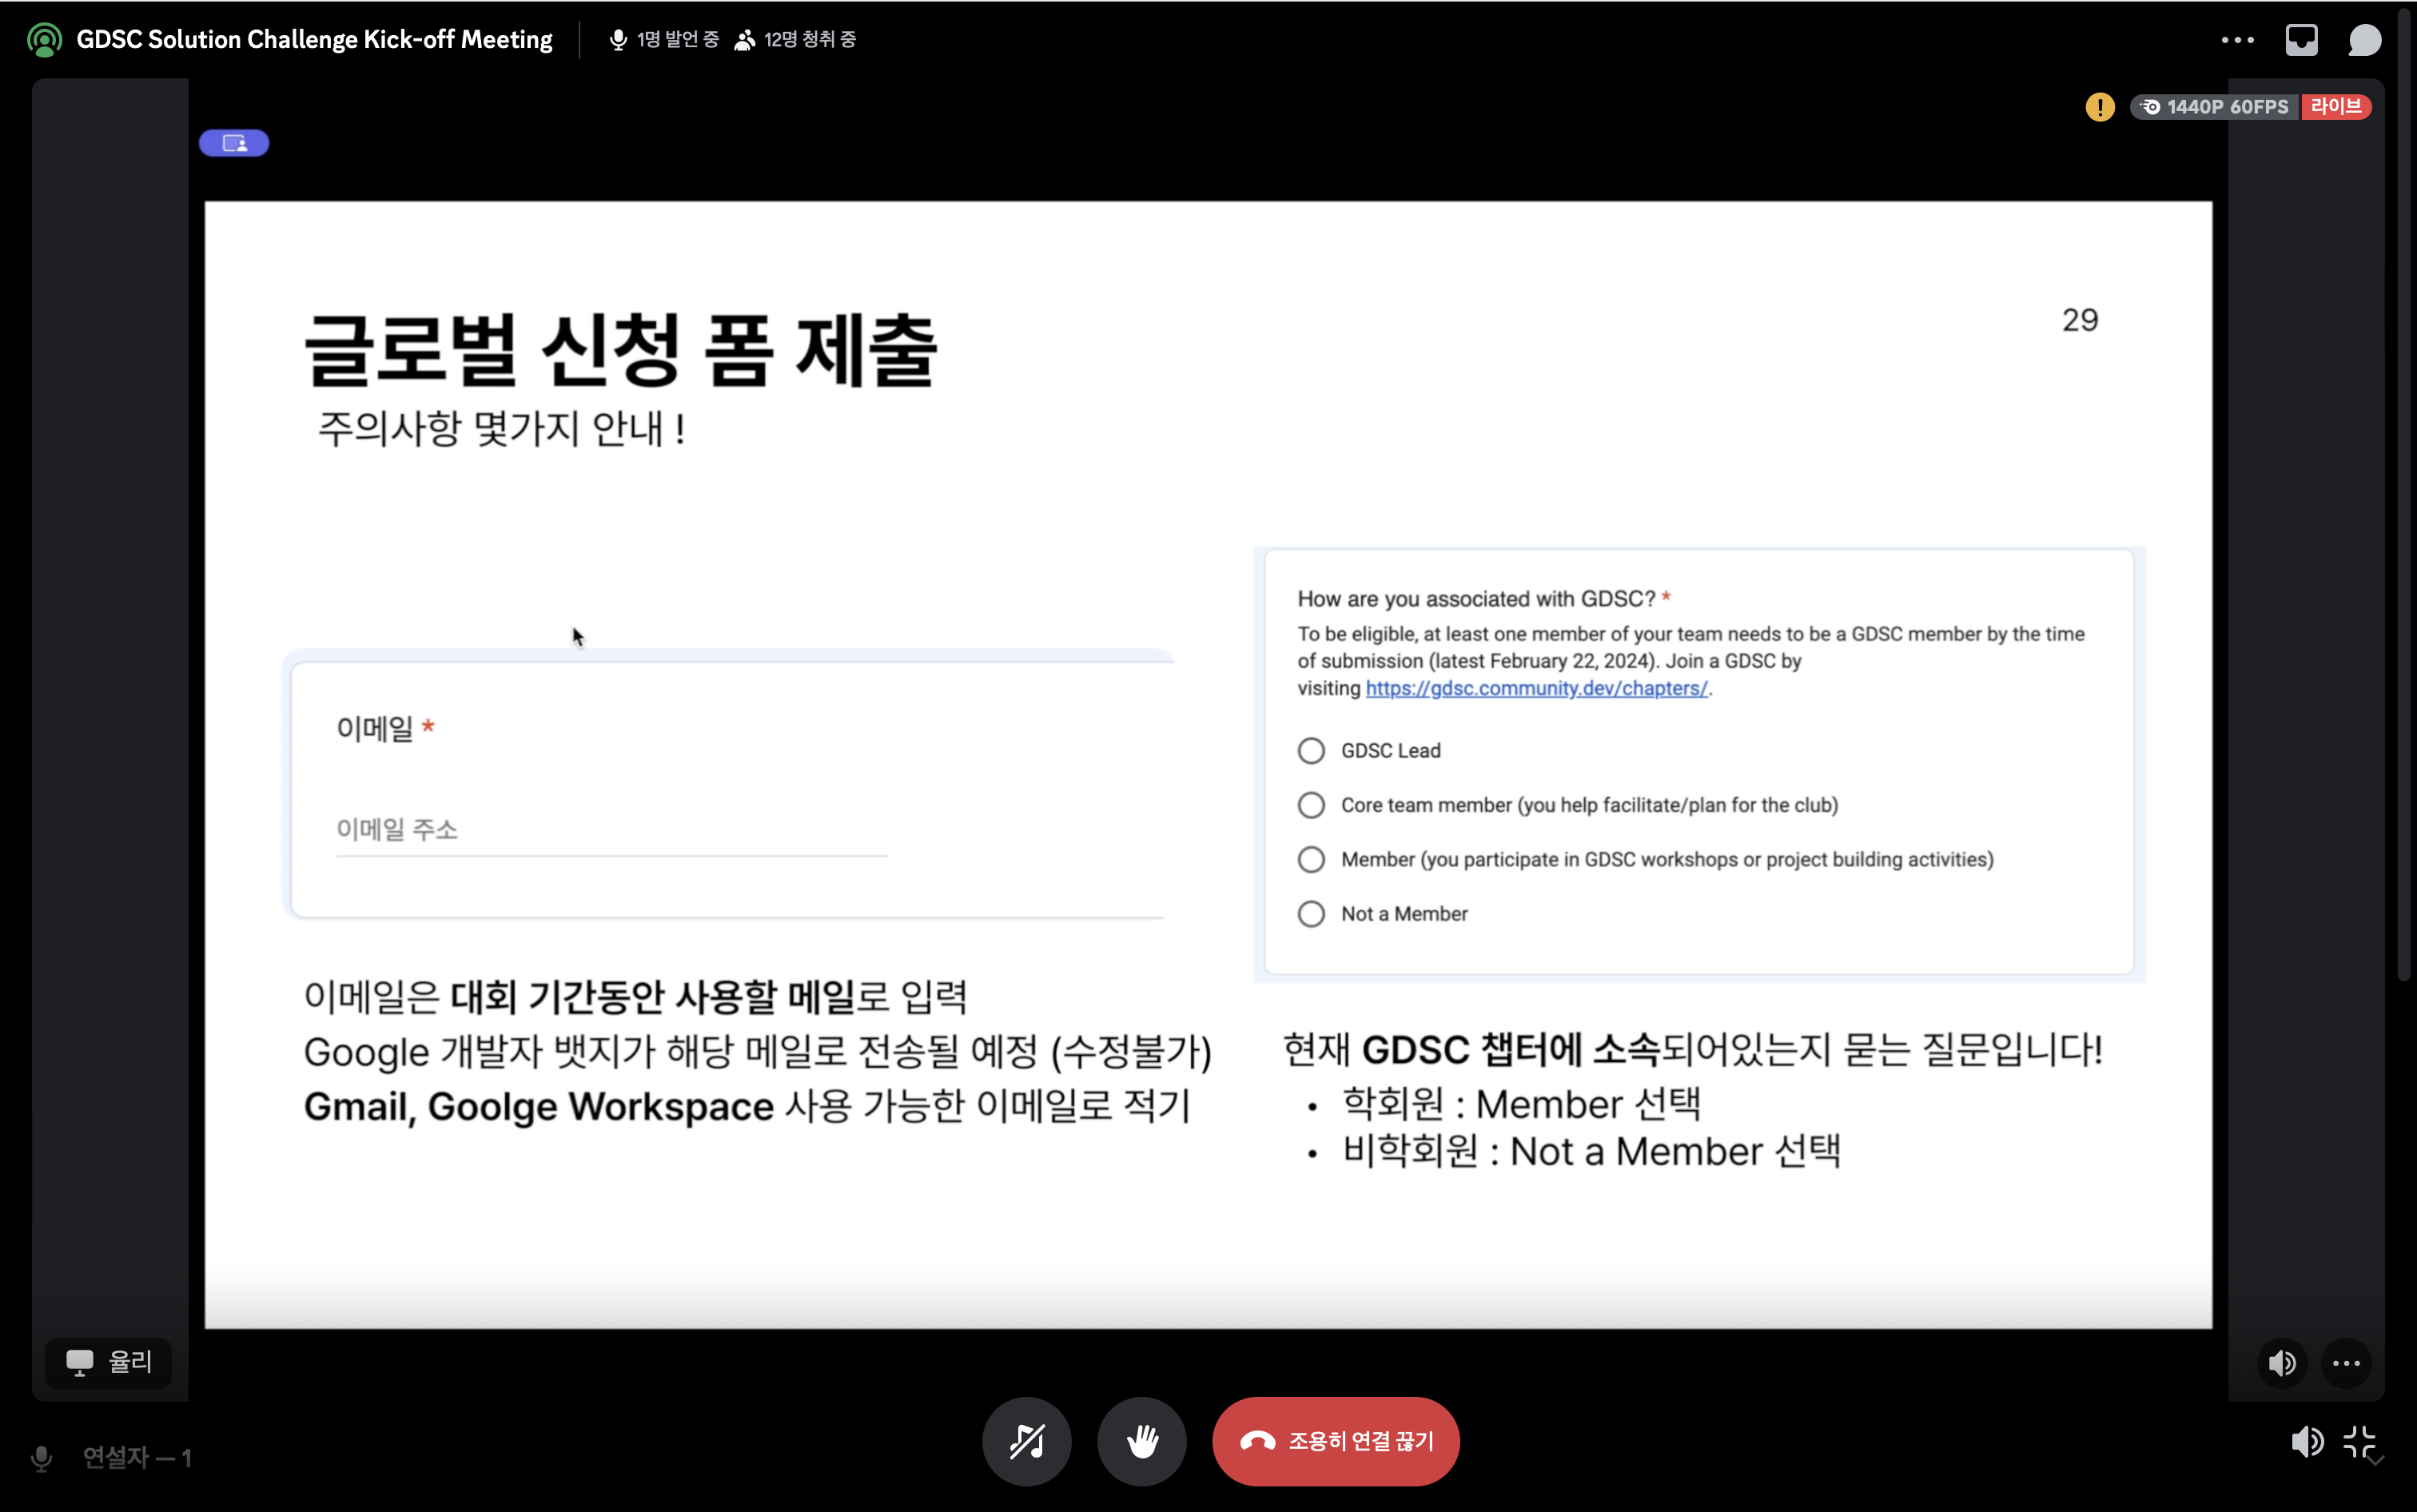Click the slide number 29

point(2080,320)
